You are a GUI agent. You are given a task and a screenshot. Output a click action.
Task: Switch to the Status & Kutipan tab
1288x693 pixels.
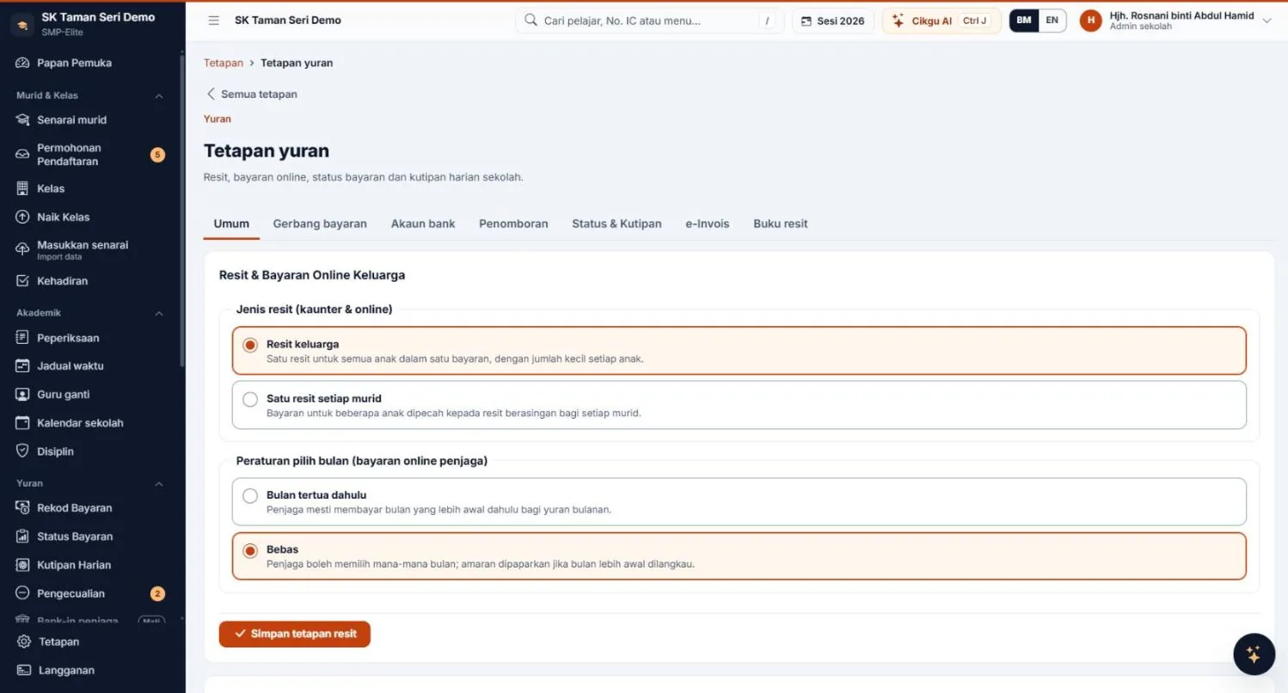616,224
